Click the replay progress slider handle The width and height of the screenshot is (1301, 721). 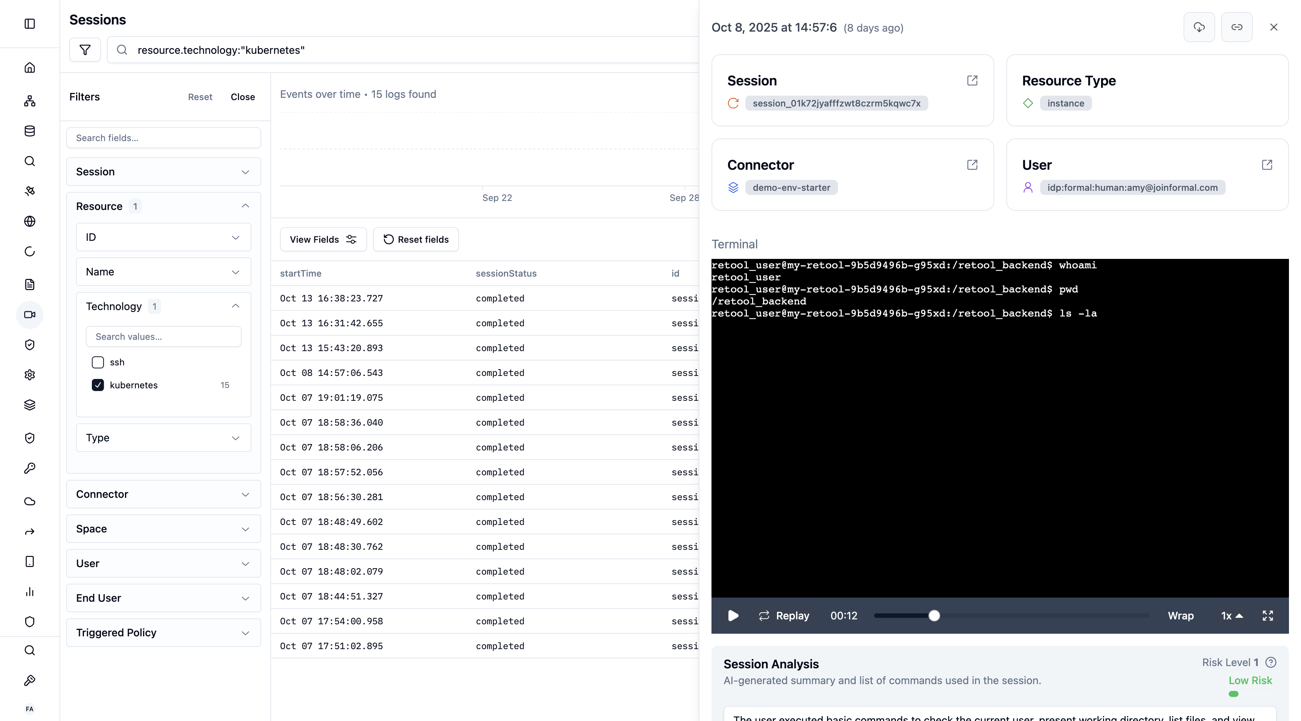934,616
